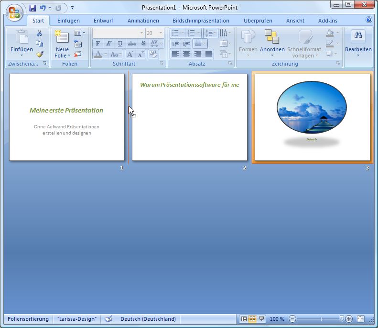
Task: Open the Bearbeiten editing menu
Action: [358, 44]
